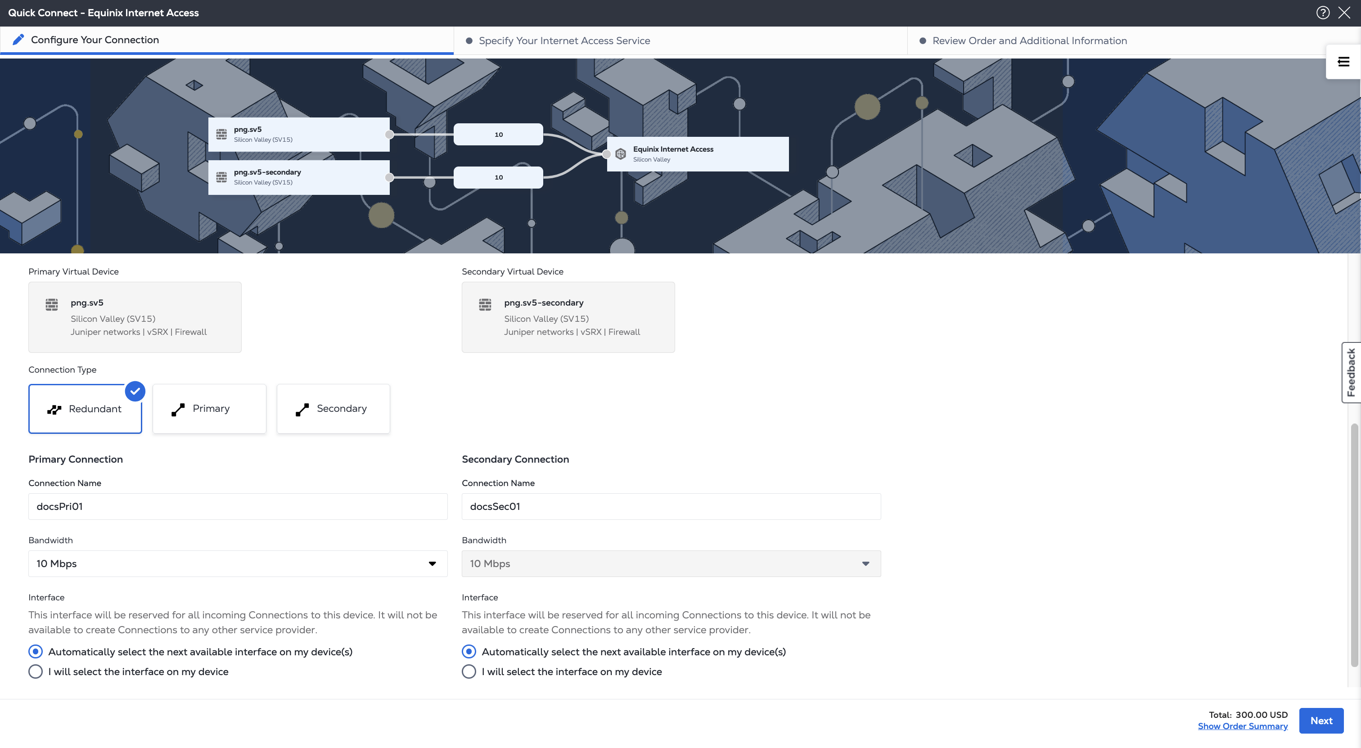Click png.sv5-secondary firewall icon in diagram
Image resolution: width=1361 pixels, height=748 pixels.
coord(221,177)
